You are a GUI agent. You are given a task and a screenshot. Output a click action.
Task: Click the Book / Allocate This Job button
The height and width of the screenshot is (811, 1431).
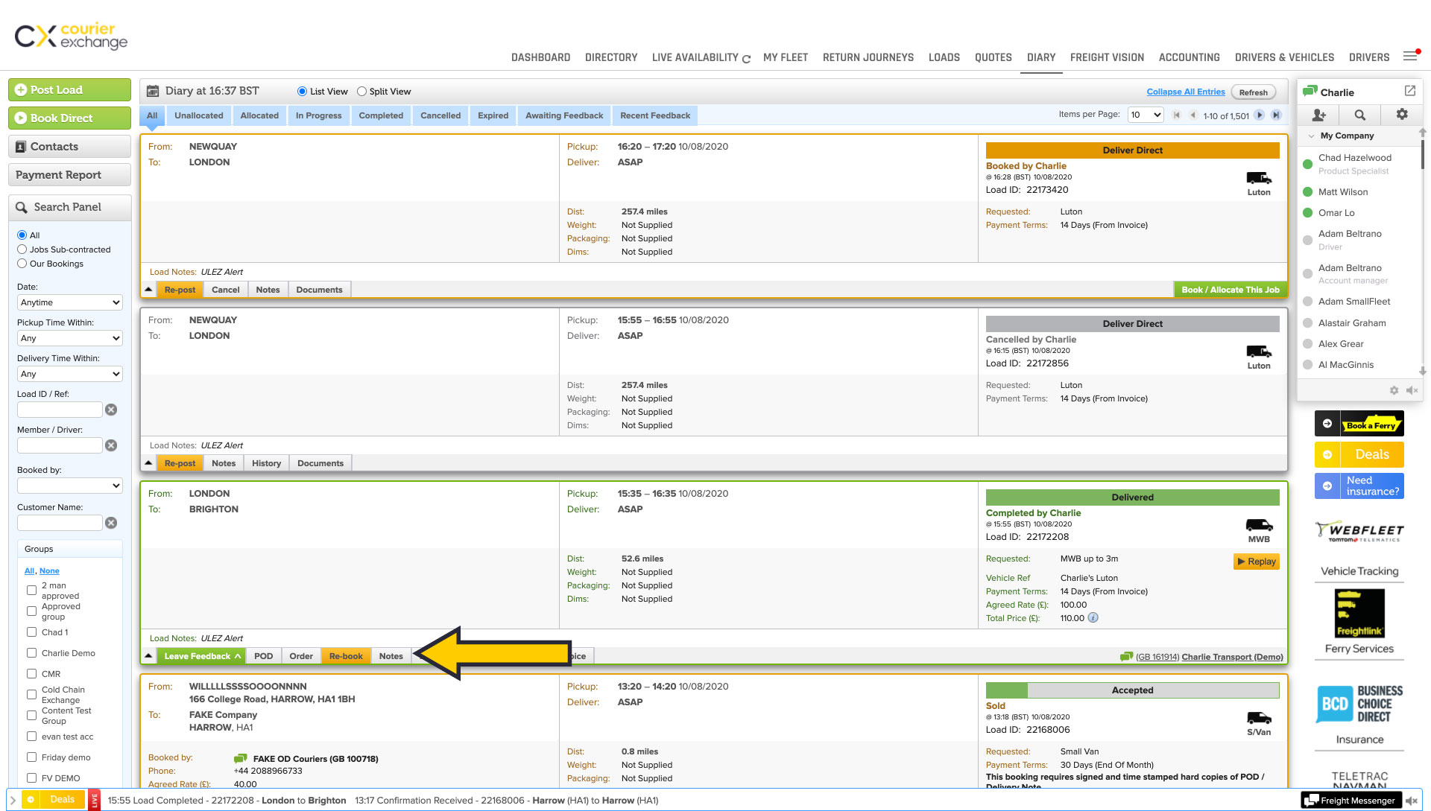tap(1230, 290)
